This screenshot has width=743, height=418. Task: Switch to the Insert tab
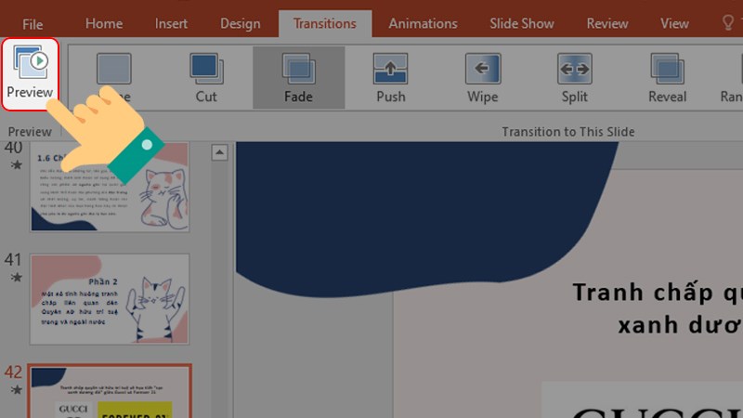pos(171,24)
